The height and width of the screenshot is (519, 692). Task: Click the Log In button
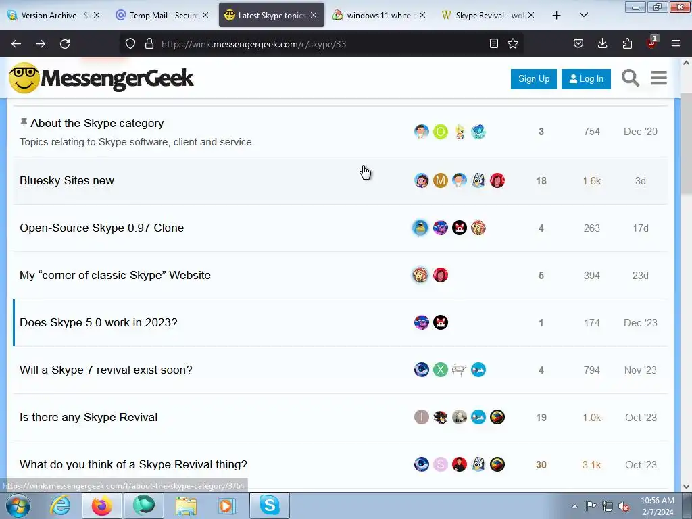[x=586, y=79]
